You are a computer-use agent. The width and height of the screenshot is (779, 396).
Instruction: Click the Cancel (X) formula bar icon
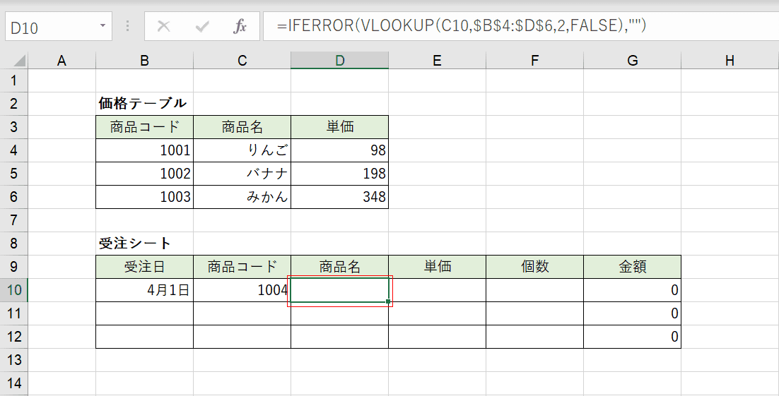click(163, 26)
